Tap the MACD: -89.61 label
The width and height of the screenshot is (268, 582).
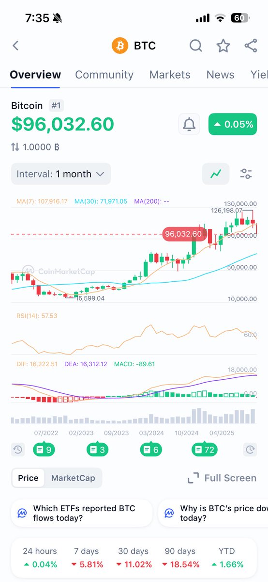(x=134, y=364)
